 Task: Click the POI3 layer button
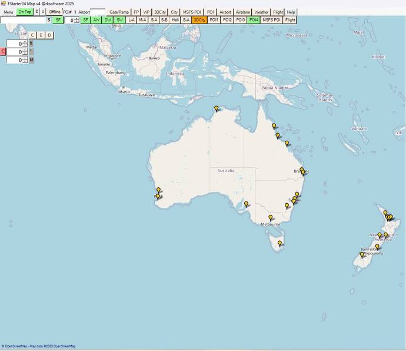click(241, 20)
